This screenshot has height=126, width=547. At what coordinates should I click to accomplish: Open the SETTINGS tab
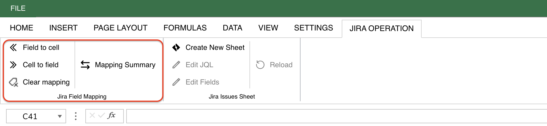[x=313, y=28]
